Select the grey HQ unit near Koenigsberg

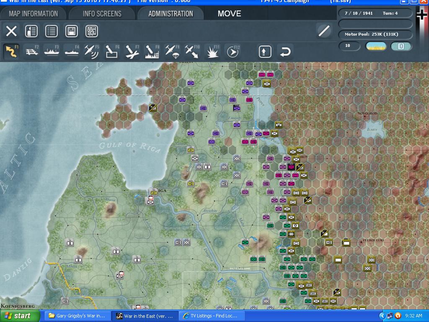pyautogui.click(x=65, y=301)
